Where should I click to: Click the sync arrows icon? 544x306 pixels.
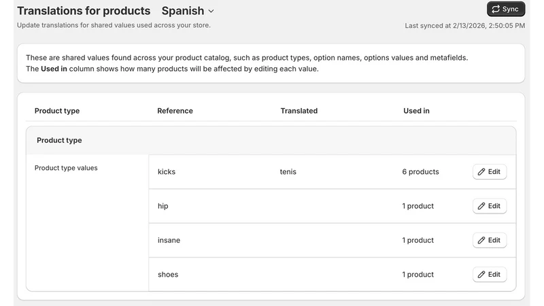(x=496, y=9)
